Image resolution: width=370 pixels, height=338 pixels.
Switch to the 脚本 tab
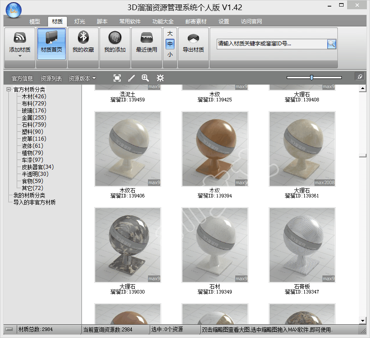tap(102, 22)
